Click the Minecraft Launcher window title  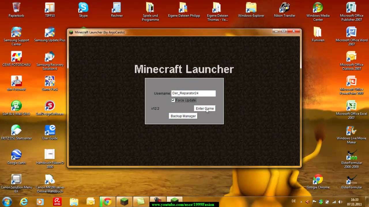99,32
